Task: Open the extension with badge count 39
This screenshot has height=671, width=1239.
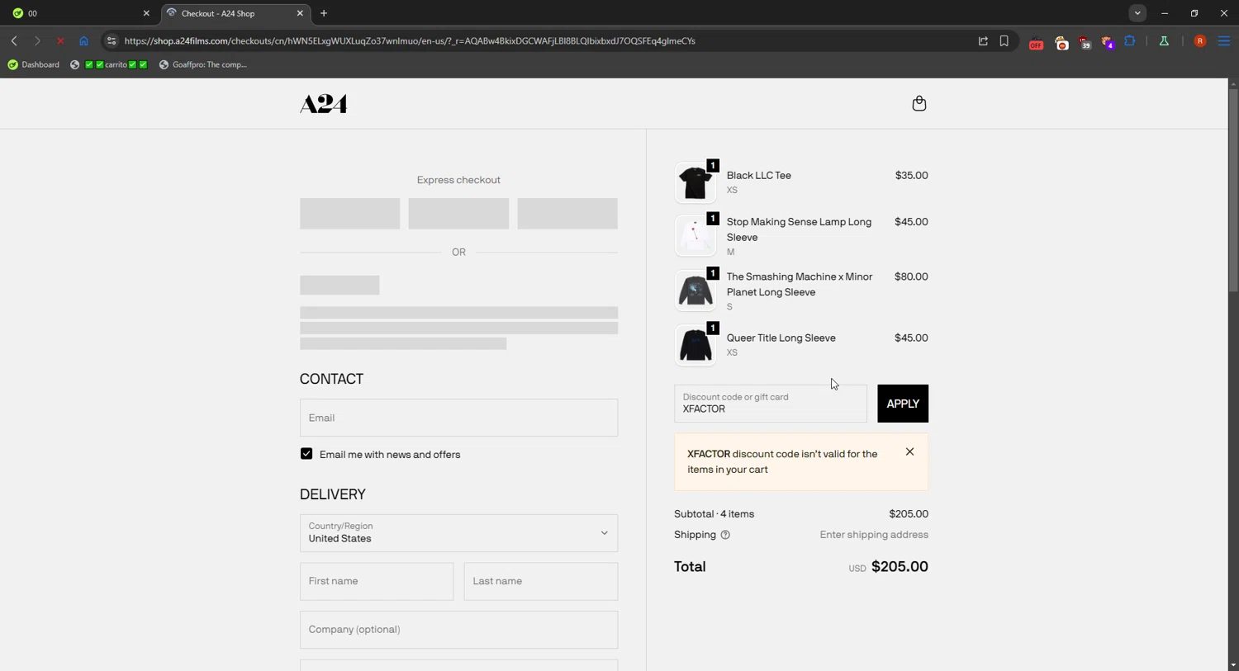Action: [1085, 42]
